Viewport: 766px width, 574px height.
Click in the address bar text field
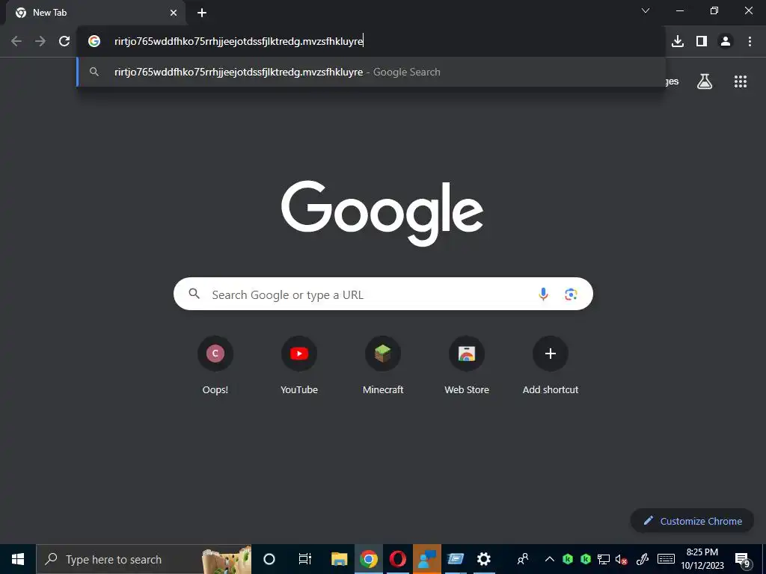(x=371, y=42)
